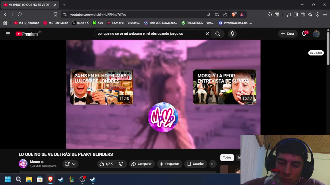This screenshot has width=330, height=185.
Task: Install app via address bar screen icon
Action: tap(217, 14)
